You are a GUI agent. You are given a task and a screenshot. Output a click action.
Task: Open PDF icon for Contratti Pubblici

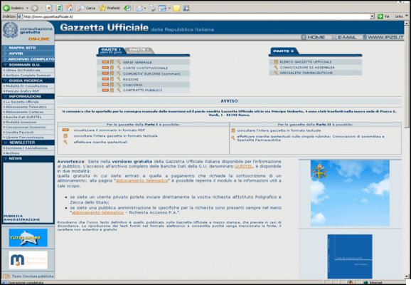pos(105,90)
